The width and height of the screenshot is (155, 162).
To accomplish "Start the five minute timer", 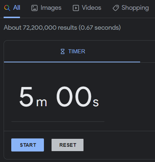I will tap(28, 145).
